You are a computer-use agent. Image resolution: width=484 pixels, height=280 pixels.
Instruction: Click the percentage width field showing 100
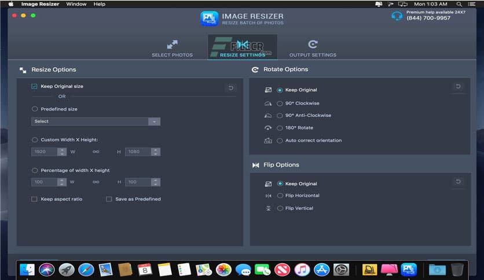coord(45,182)
